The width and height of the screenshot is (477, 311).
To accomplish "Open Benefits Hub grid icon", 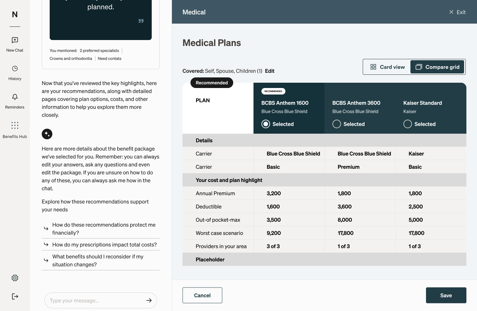I will tap(15, 125).
